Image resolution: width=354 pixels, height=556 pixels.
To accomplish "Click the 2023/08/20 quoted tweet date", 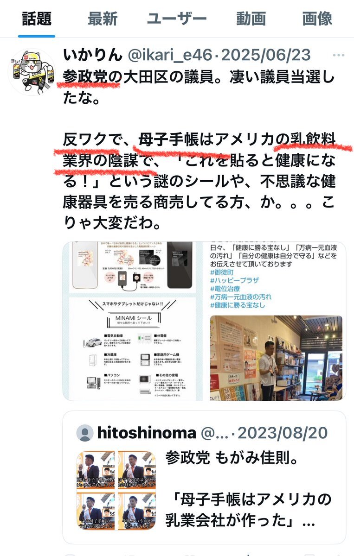I will (x=283, y=433).
